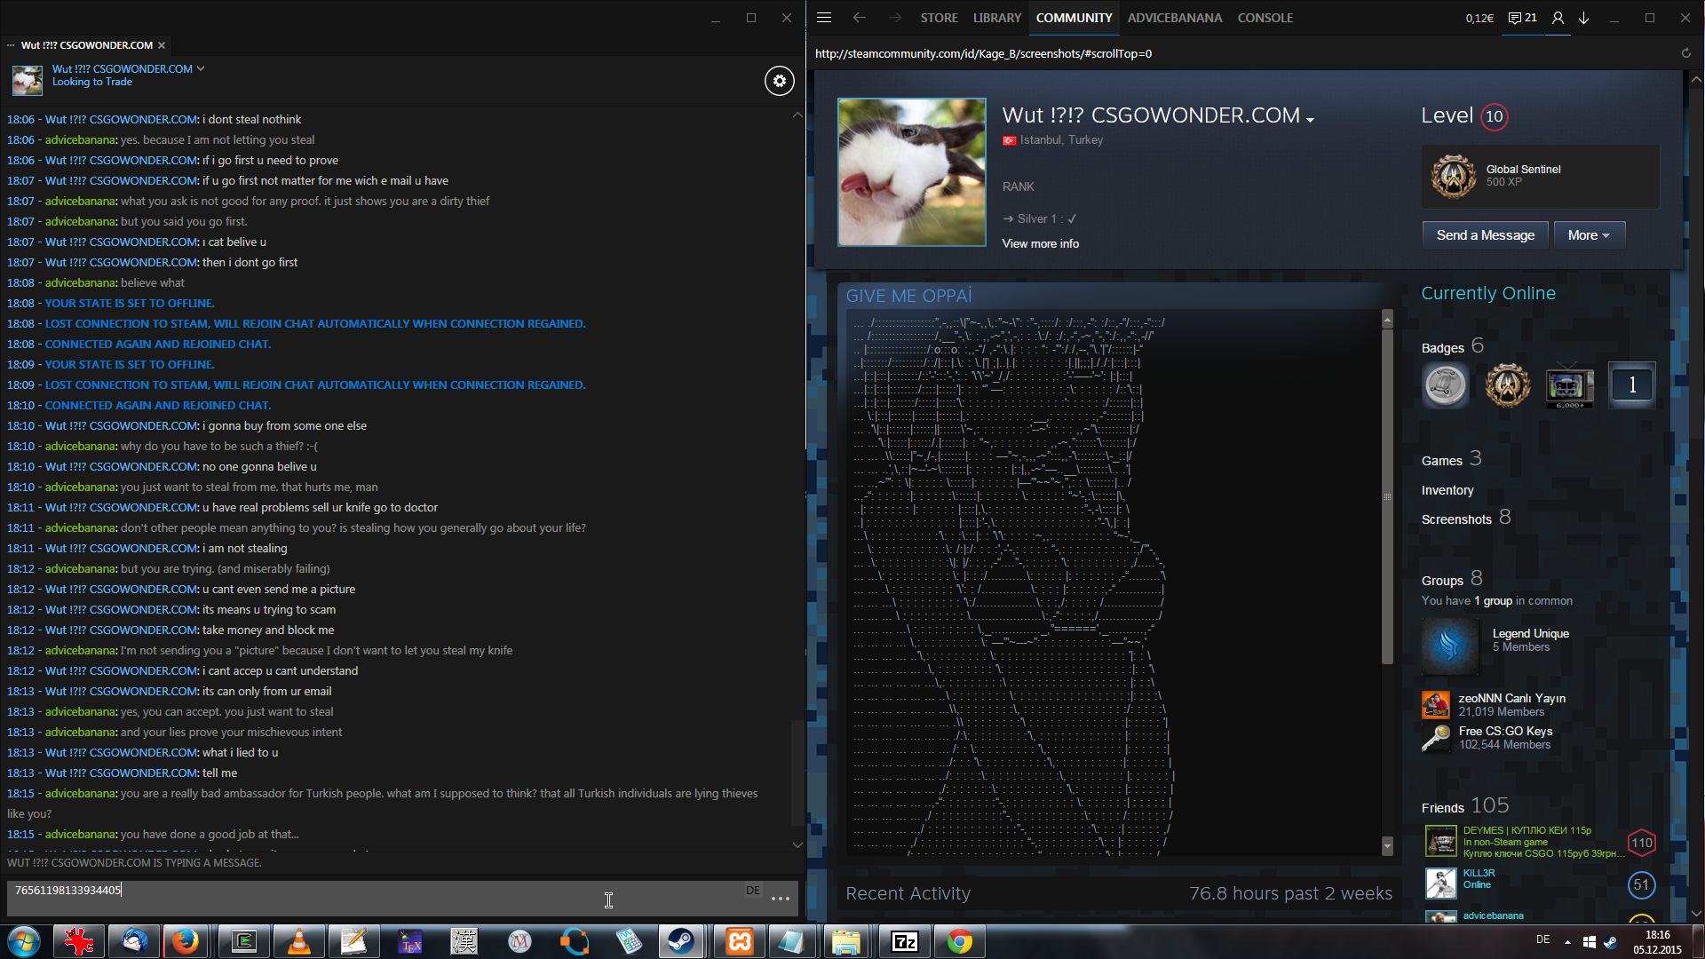The height and width of the screenshot is (959, 1705).
Task: Open the Screenshots link on profile
Action: pos(1455,519)
